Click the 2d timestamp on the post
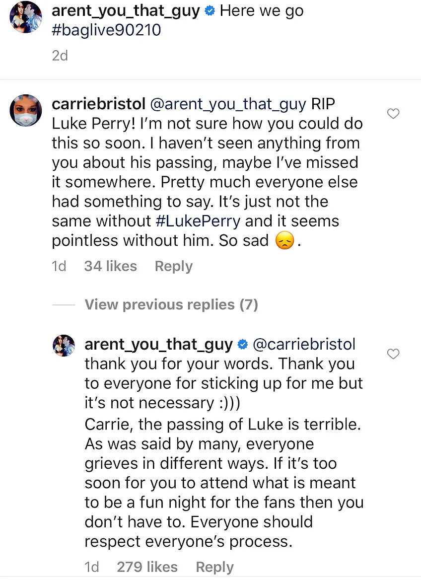 click(x=60, y=56)
